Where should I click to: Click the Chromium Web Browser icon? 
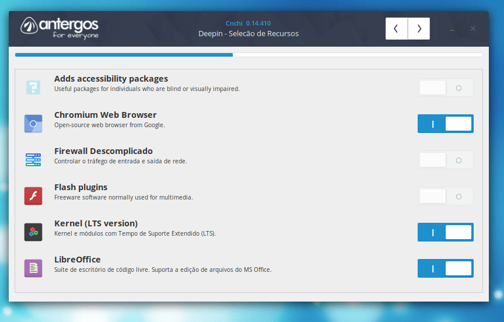pyautogui.click(x=33, y=124)
